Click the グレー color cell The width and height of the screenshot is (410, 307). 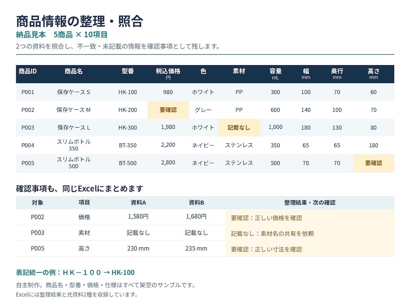[x=203, y=110]
